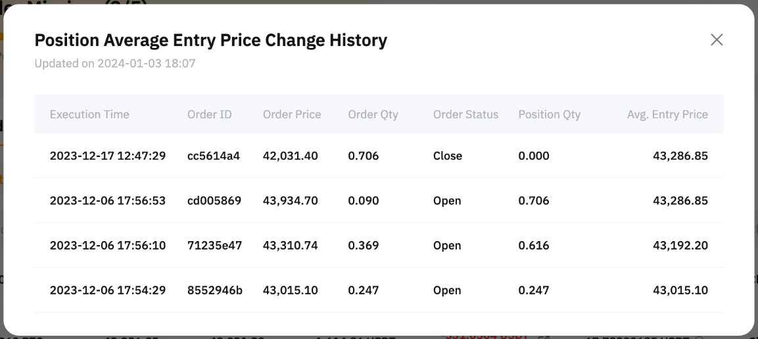Click avg. entry price 43,192.20
The height and width of the screenshot is (339, 758).
(x=680, y=245)
